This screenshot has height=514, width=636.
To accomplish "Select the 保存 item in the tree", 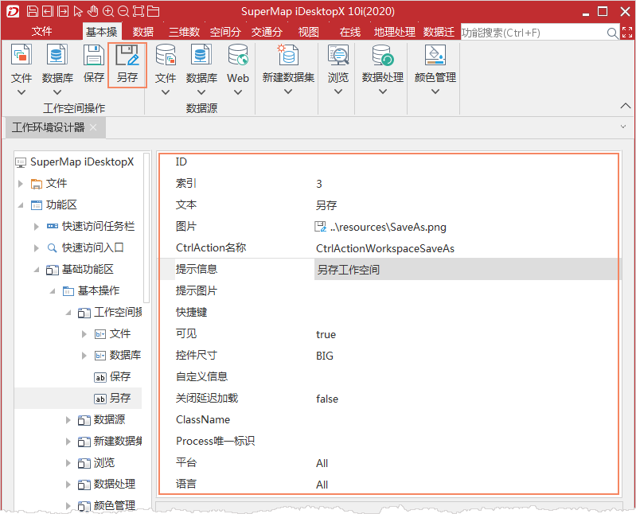I will 119,376.
